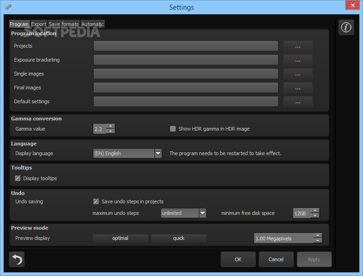
Task: Select quick preview display
Action: click(179, 238)
